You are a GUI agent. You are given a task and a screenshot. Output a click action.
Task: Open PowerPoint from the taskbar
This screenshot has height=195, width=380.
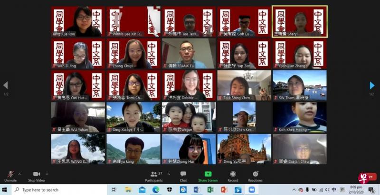[x=224, y=190]
